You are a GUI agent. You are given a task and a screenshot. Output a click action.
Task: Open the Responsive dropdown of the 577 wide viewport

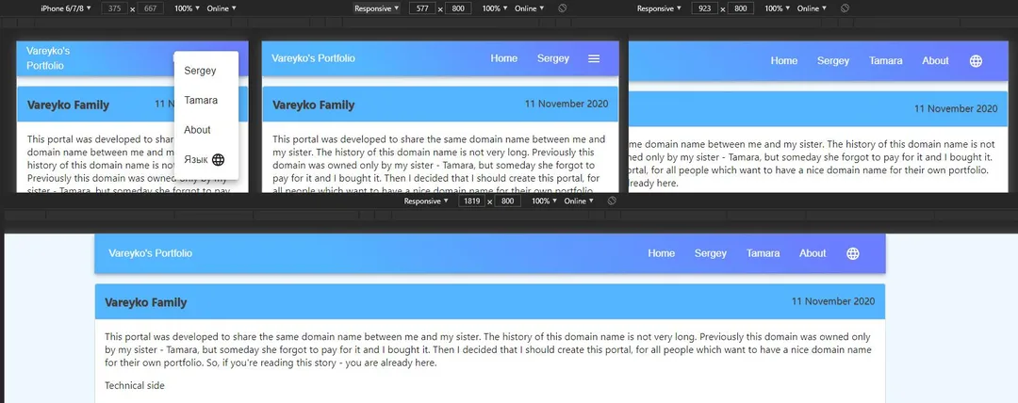376,8
